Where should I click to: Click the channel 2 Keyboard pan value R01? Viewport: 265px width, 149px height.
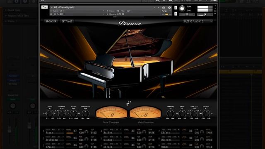coord(81,140)
